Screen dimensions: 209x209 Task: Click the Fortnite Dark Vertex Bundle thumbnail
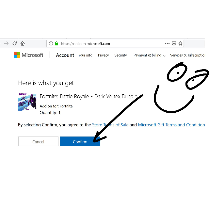point(27,102)
